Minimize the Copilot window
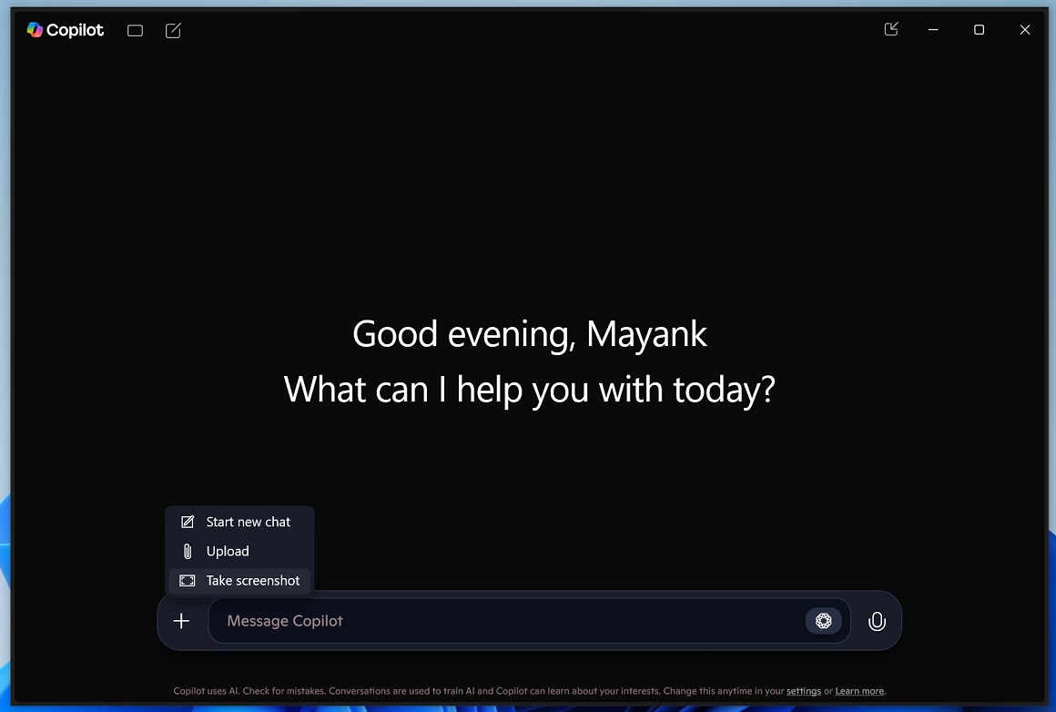1056x712 pixels. 933,30
